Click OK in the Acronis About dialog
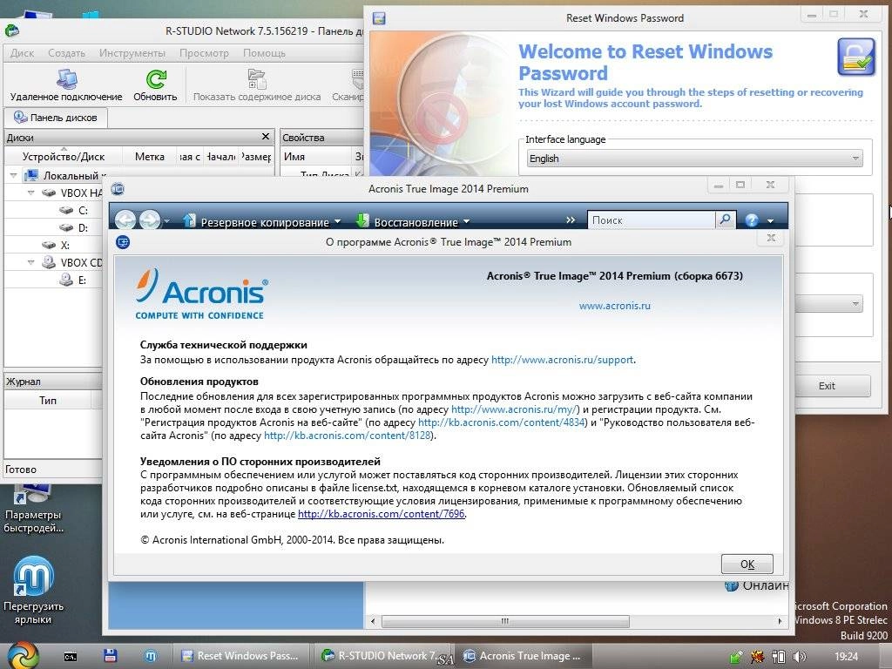The image size is (892, 669). 747,564
